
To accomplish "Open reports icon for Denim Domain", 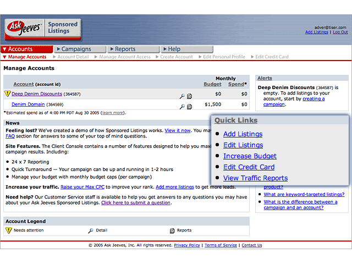I will coord(189,106).
